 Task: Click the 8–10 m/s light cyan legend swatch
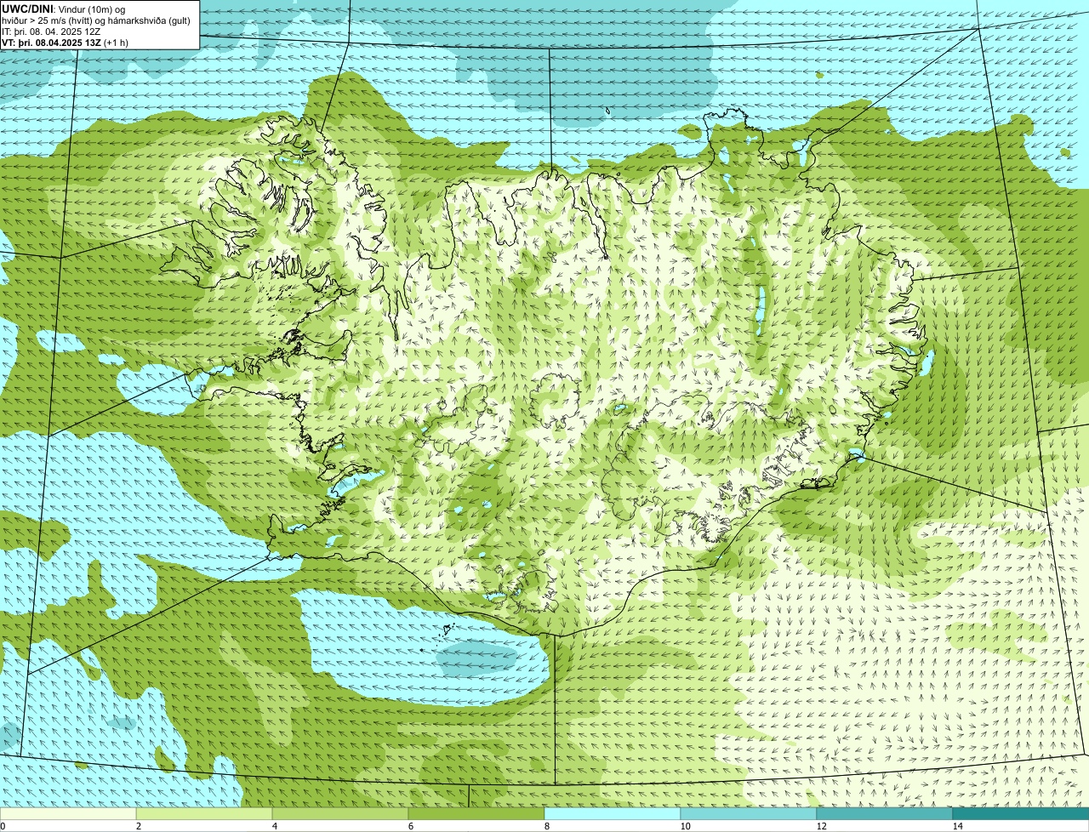613,813
